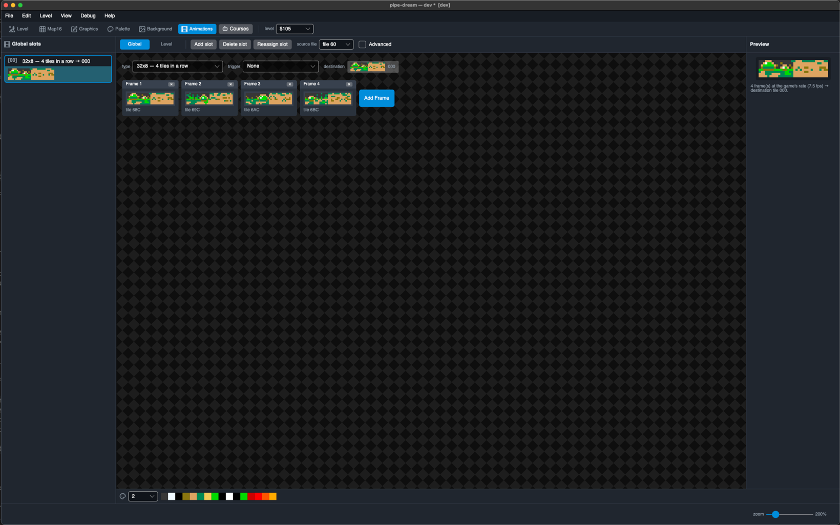
Task: Open the palette number dropdown showing 2
Action: (x=143, y=496)
